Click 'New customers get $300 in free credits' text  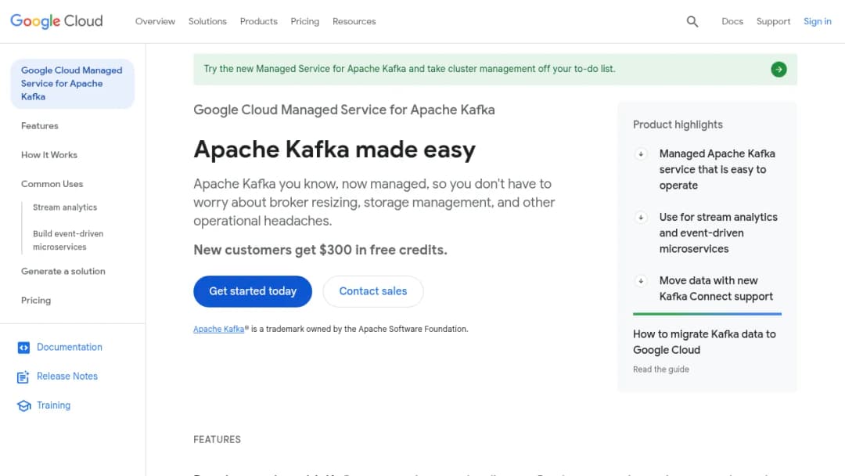pyautogui.click(x=320, y=250)
